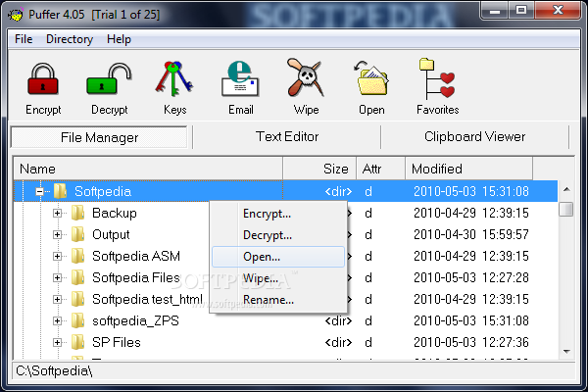Viewport: 588px width, 392px height.
Task: Click the red padlock Encrypt icon
Action: [43, 79]
